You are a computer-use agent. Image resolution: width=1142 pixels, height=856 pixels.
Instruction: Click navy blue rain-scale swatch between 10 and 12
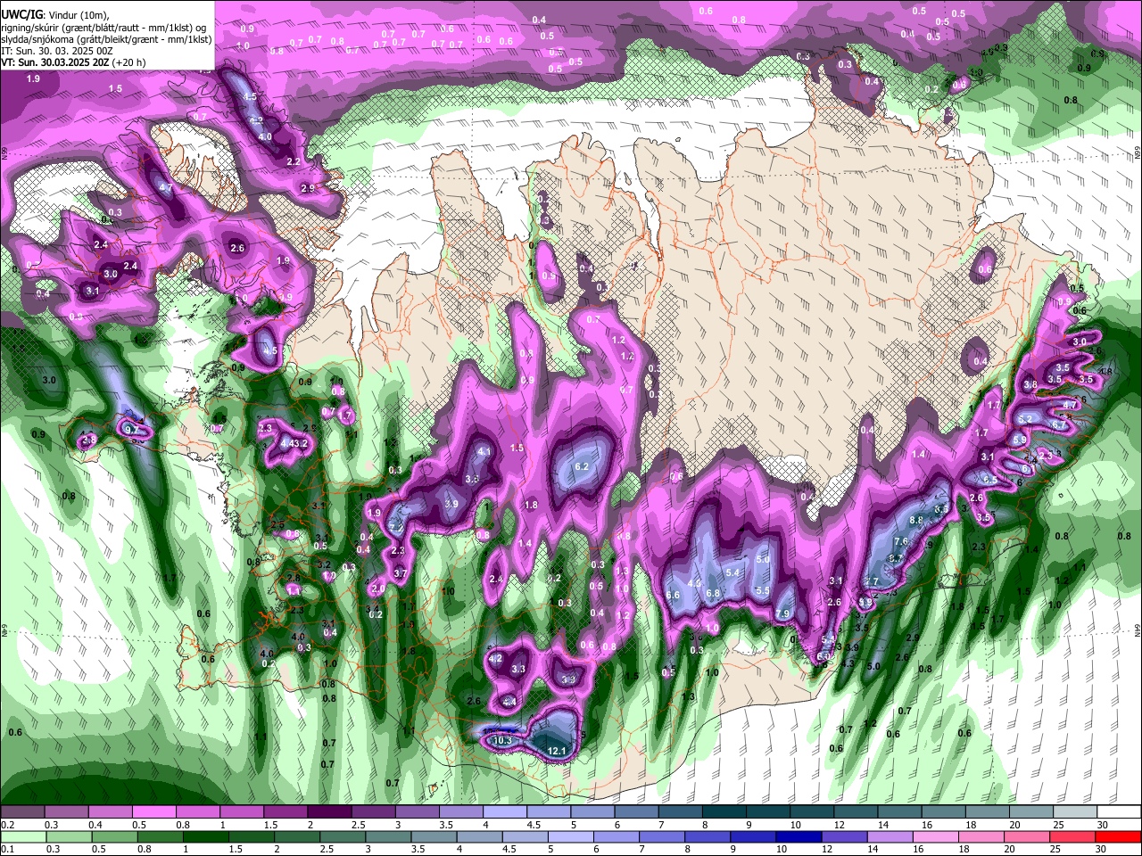(799, 836)
